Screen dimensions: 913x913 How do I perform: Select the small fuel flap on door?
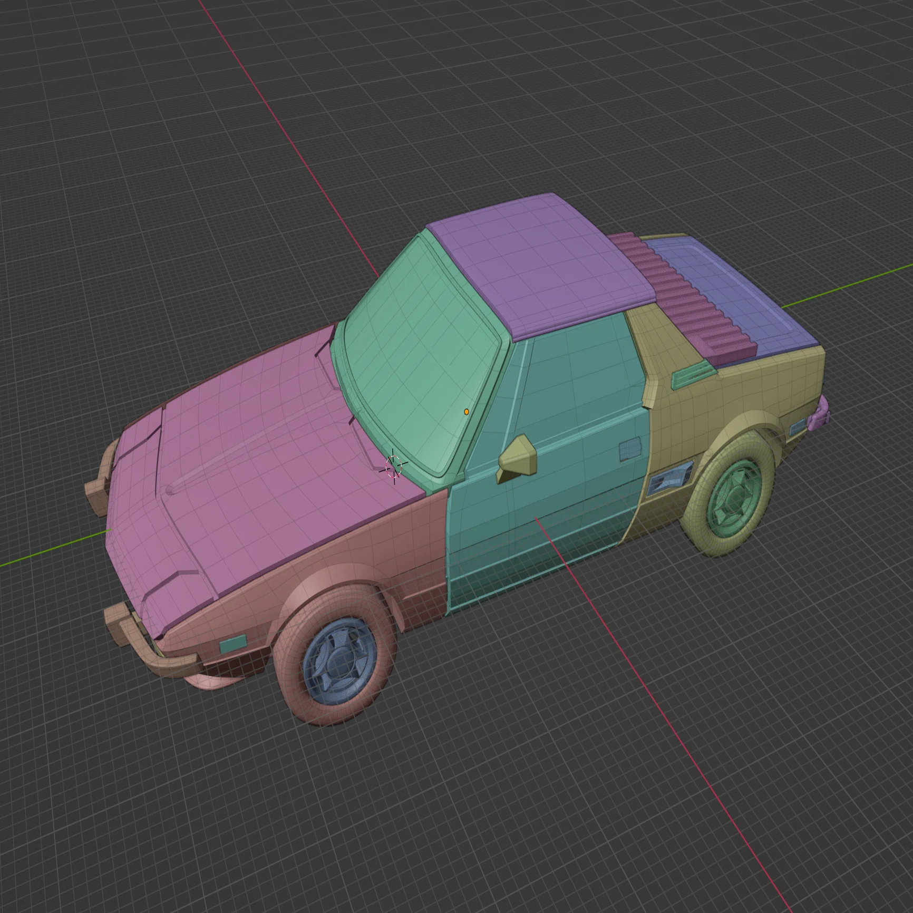pyautogui.click(x=630, y=450)
